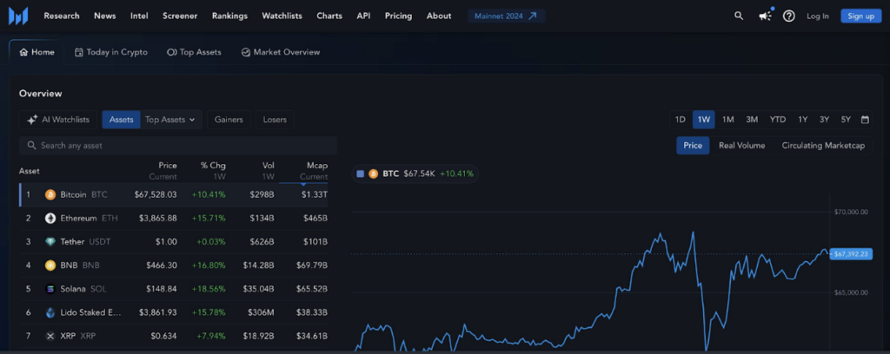Show the Gainers list
This screenshot has height=354, width=890.
[x=229, y=120]
